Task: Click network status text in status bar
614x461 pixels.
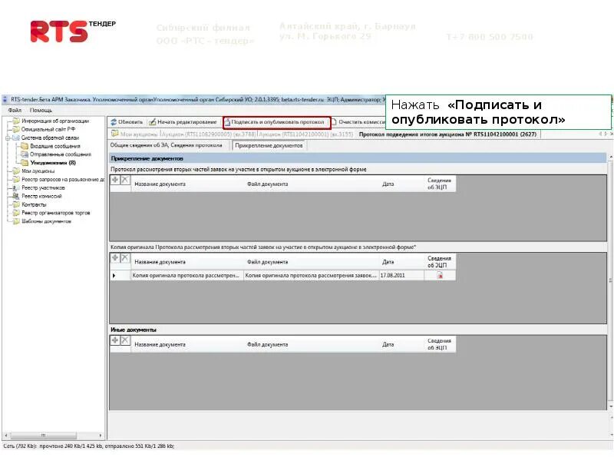Action: [88, 446]
